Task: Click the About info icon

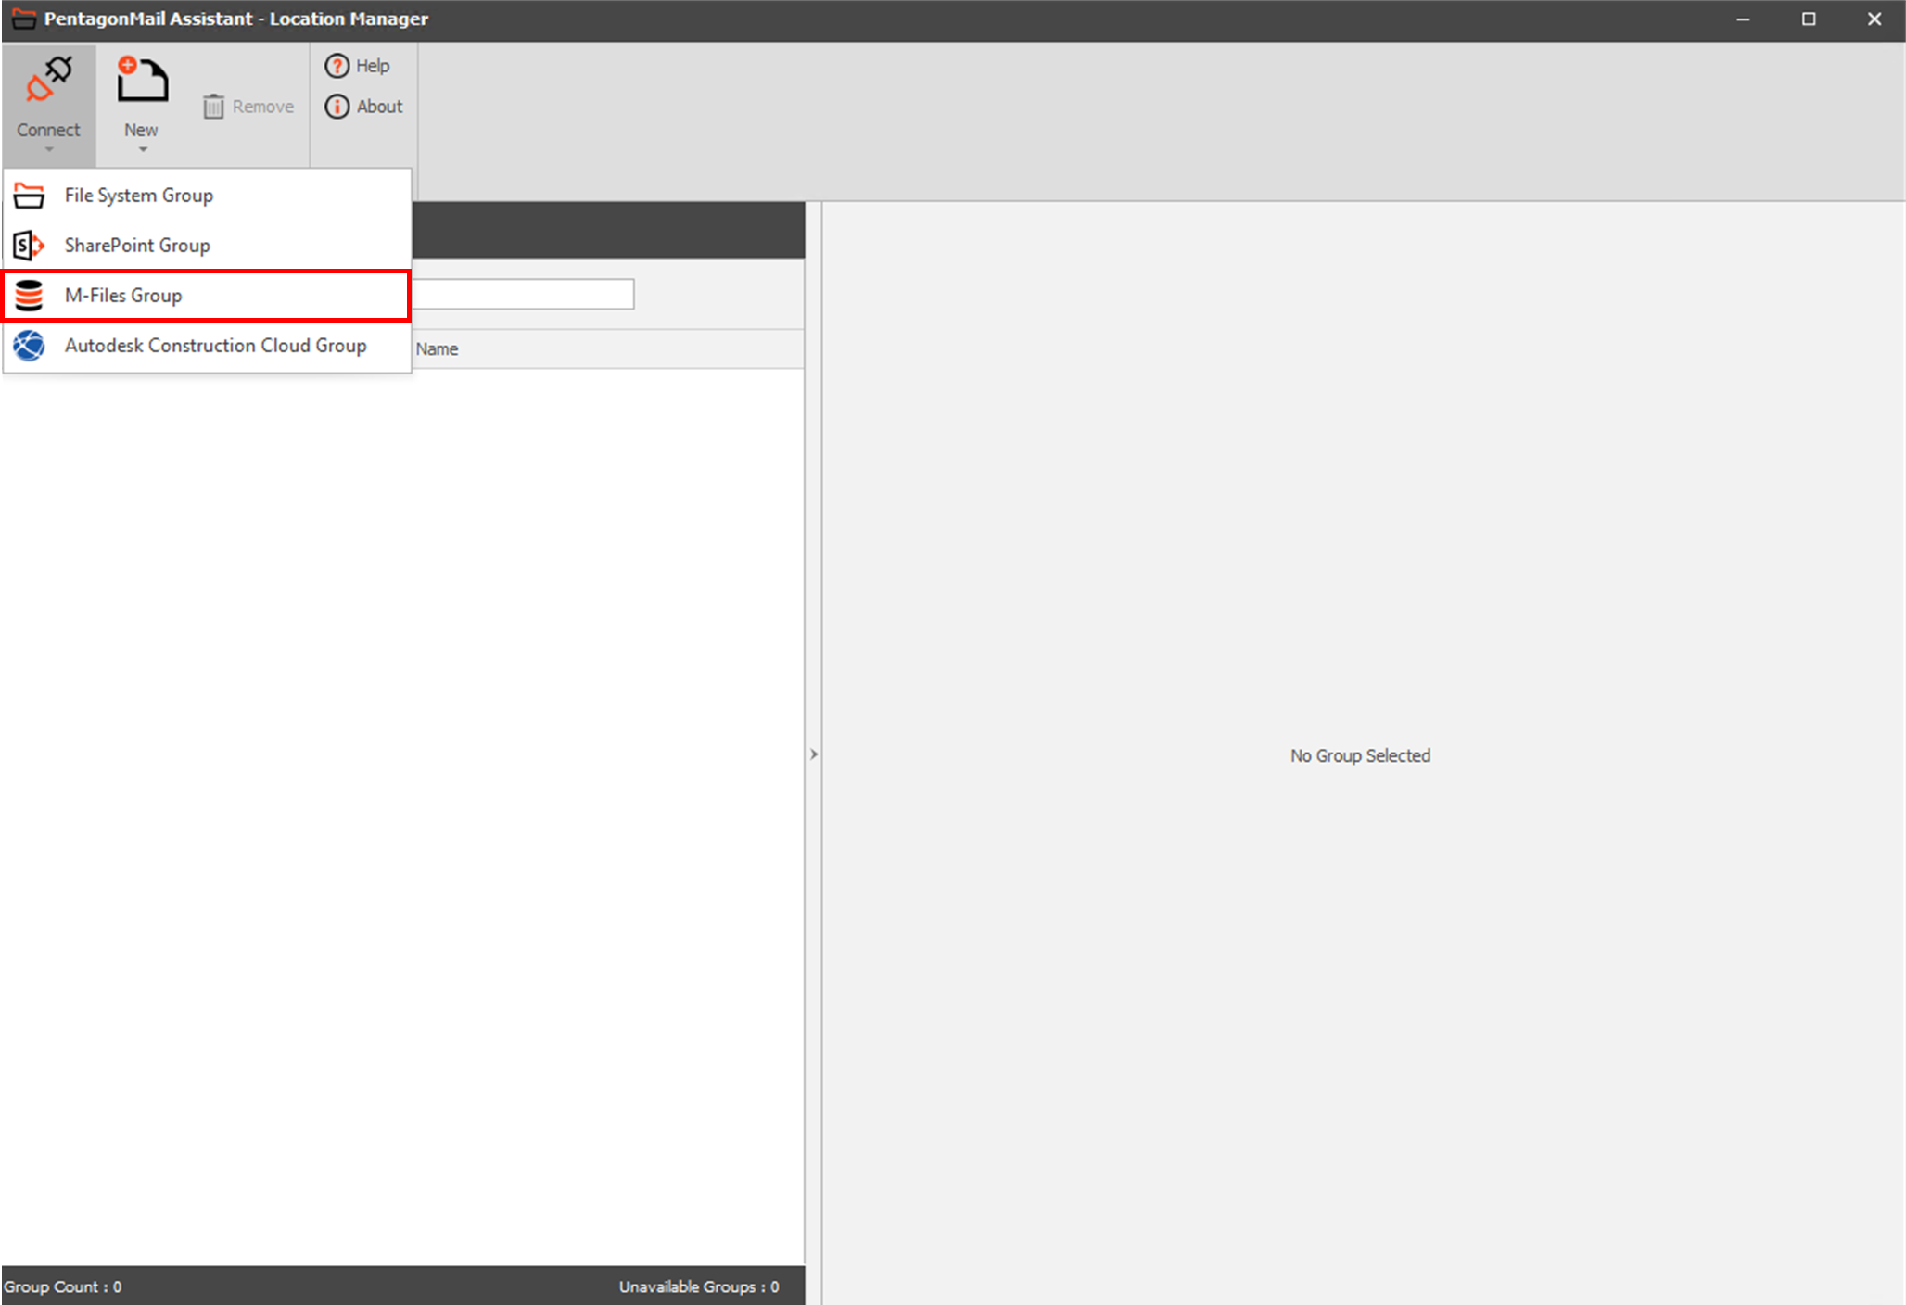Action: coord(337,107)
